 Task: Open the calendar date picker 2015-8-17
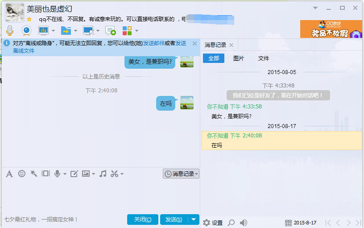coord(301,223)
